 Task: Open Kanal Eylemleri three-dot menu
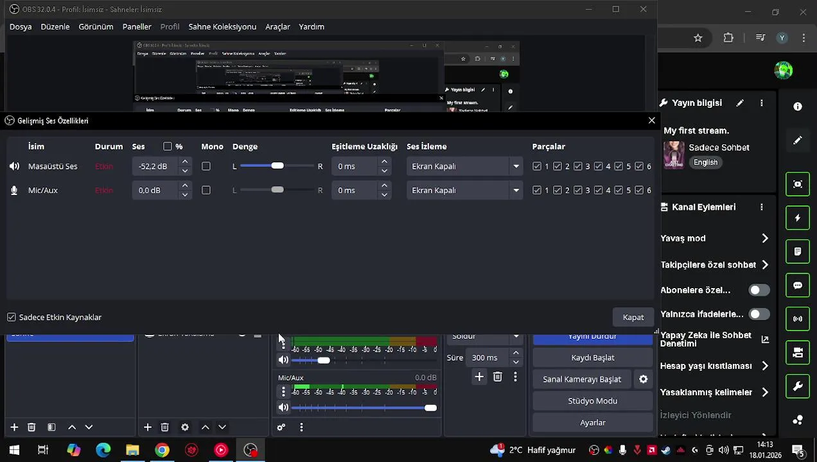click(x=762, y=207)
